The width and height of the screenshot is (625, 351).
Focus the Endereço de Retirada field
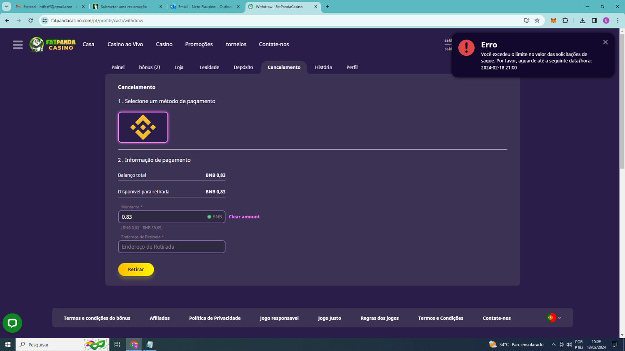[x=171, y=247]
